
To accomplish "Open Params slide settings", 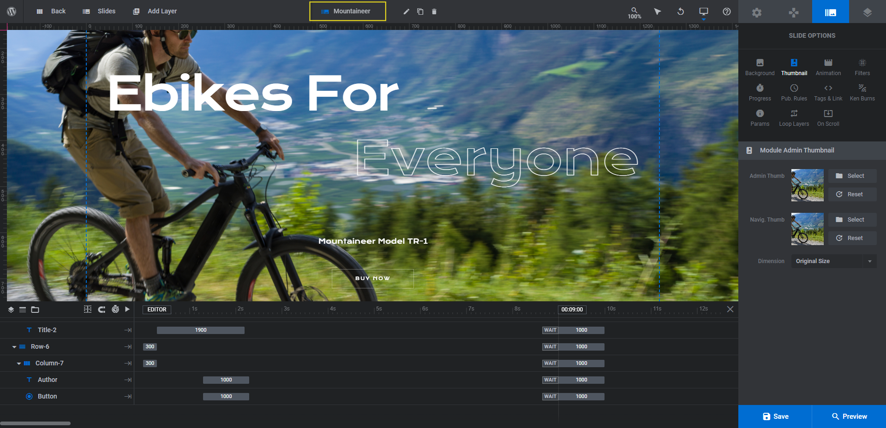I will point(760,118).
